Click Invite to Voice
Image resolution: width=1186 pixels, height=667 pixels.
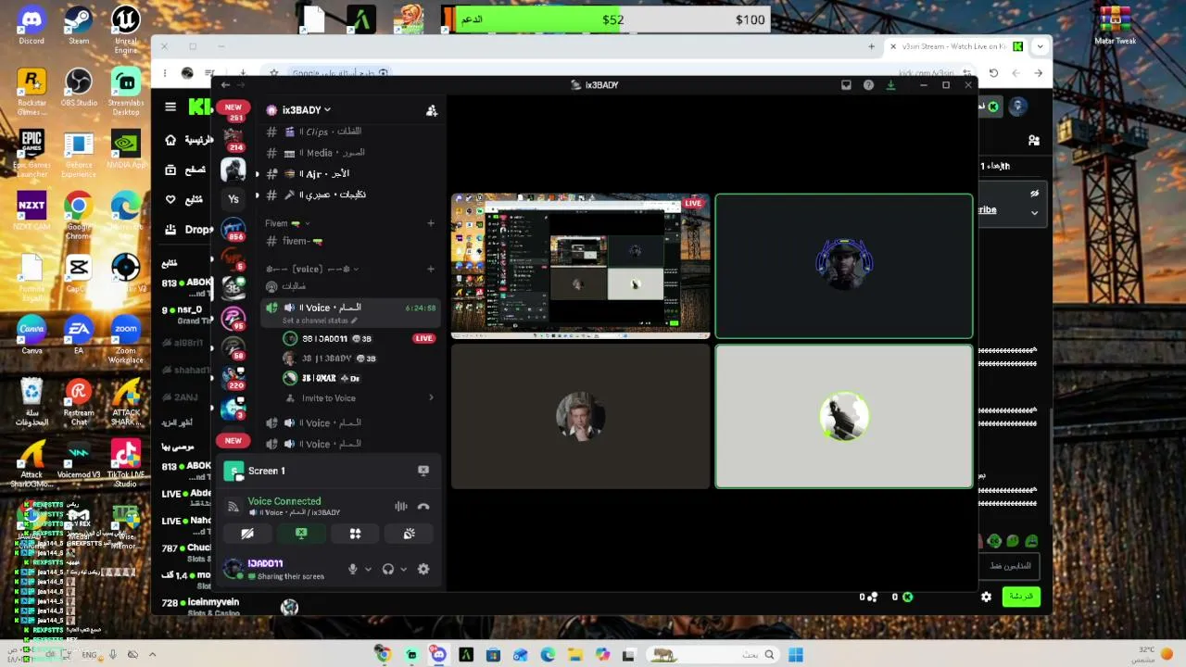[360, 398]
